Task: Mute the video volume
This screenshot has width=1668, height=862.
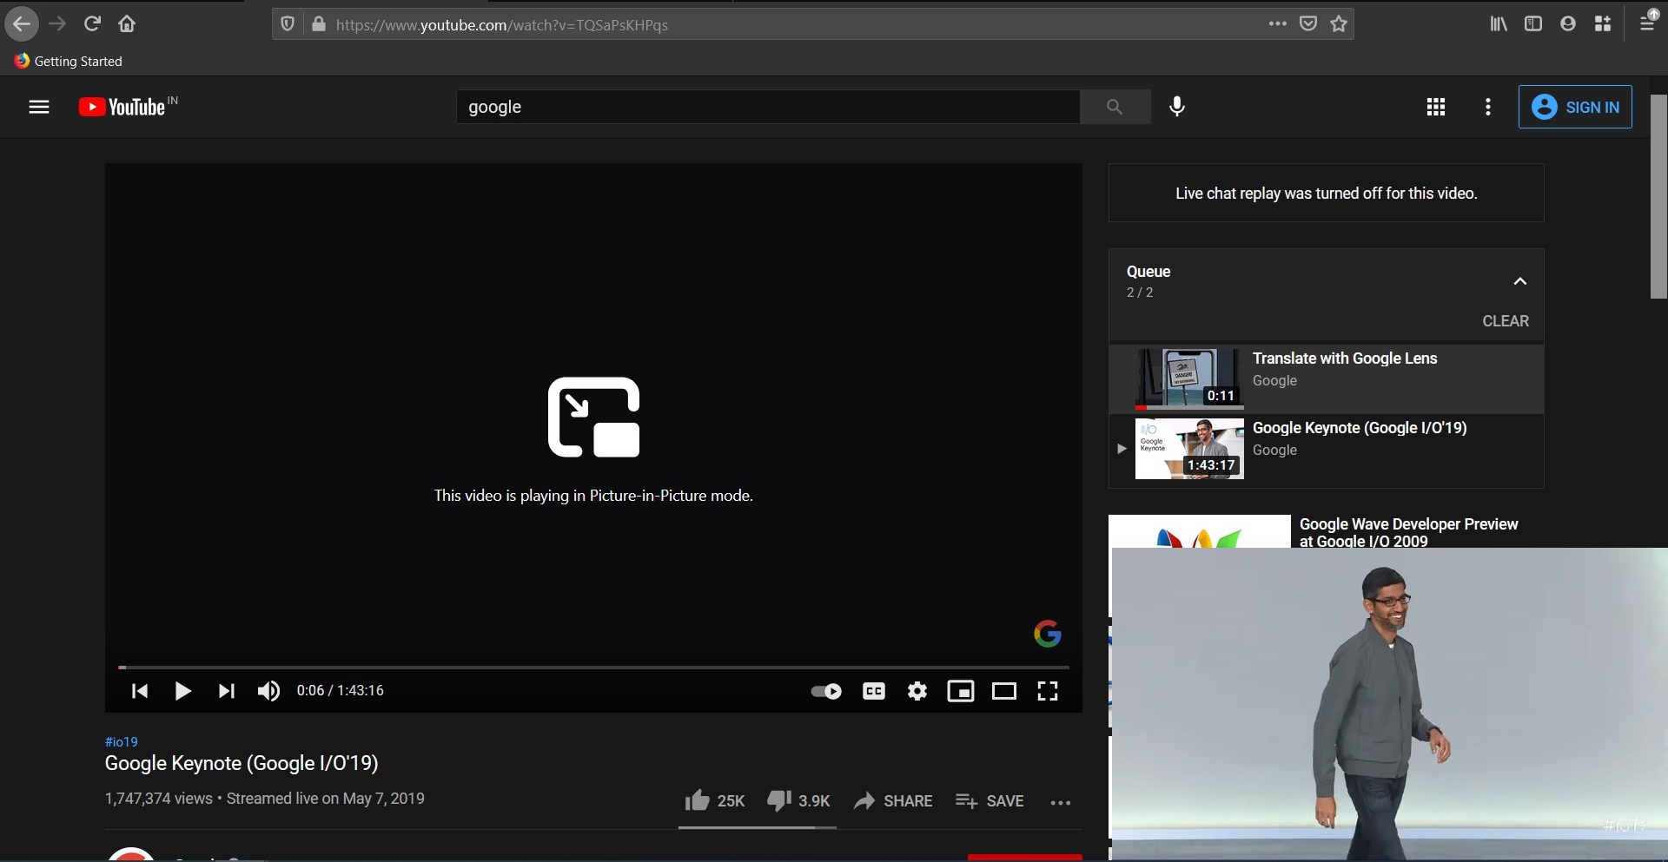Action: pyautogui.click(x=268, y=691)
